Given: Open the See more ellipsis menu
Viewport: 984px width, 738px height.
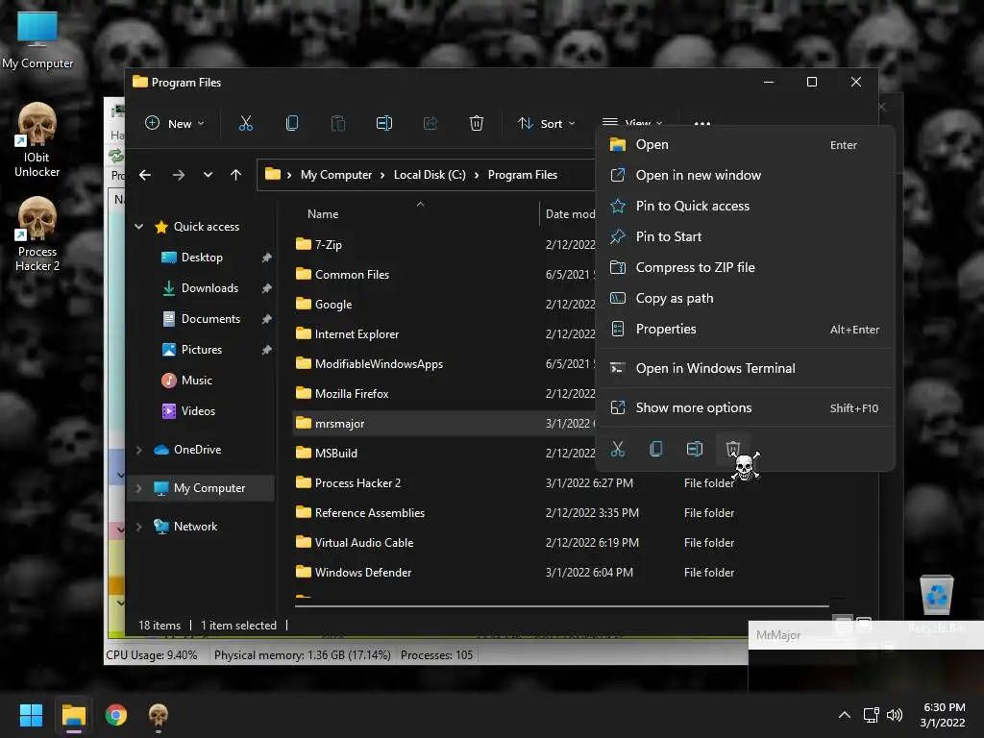Looking at the screenshot, I should pyautogui.click(x=702, y=124).
